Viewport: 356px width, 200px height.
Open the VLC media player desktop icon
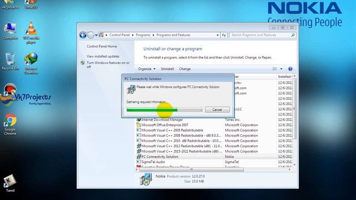click(31, 33)
